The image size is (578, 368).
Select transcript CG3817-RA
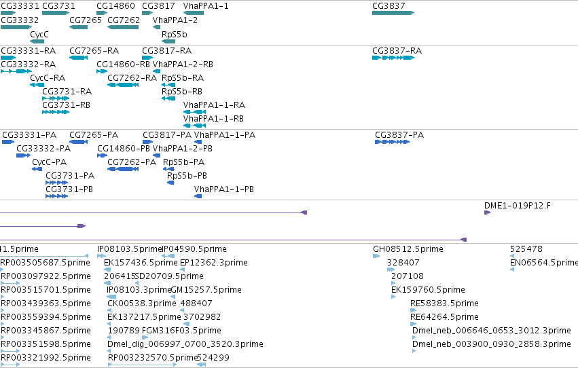pos(166,50)
